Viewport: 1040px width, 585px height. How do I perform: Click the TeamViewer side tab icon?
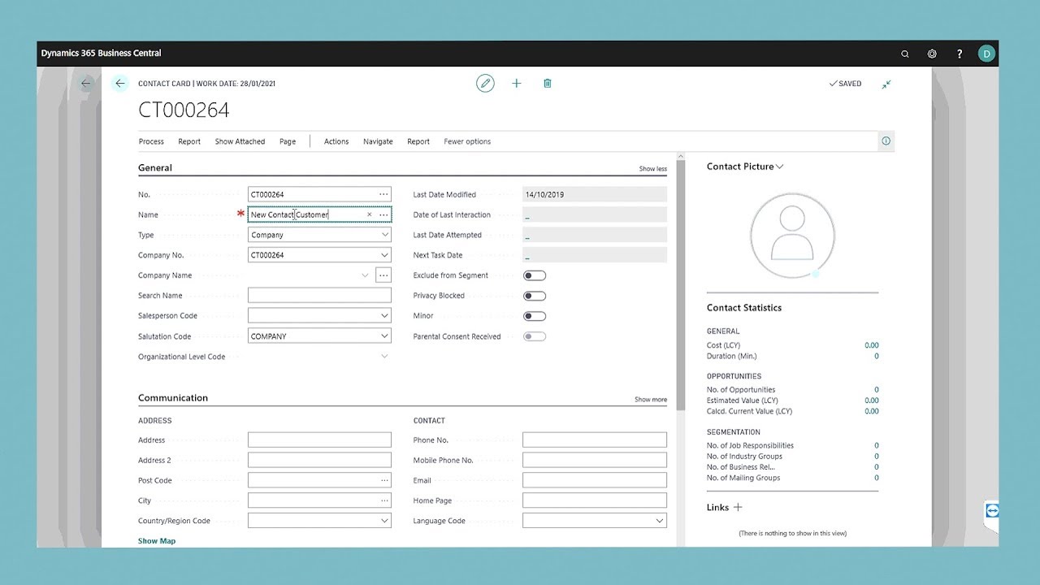click(991, 511)
